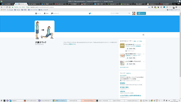This screenshot has width=181, height=102.
Task: Click the clock in the system tray
Action: point(174,101)
